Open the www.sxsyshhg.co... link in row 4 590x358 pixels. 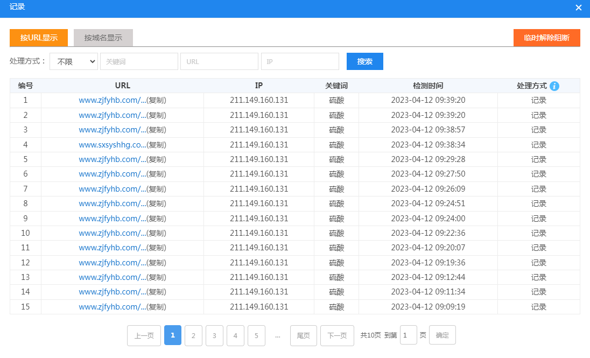(112, 145)
